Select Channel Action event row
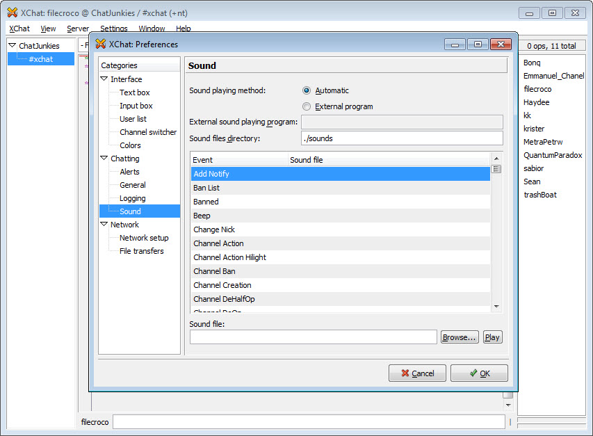The width and height of the screenshot is (593, 436). coord(341,243)
